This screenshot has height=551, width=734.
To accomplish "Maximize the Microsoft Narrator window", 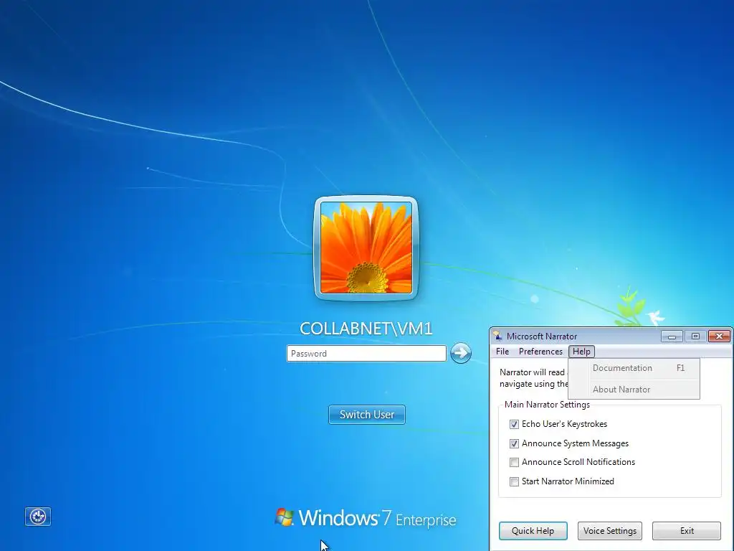I will [695, 336].
